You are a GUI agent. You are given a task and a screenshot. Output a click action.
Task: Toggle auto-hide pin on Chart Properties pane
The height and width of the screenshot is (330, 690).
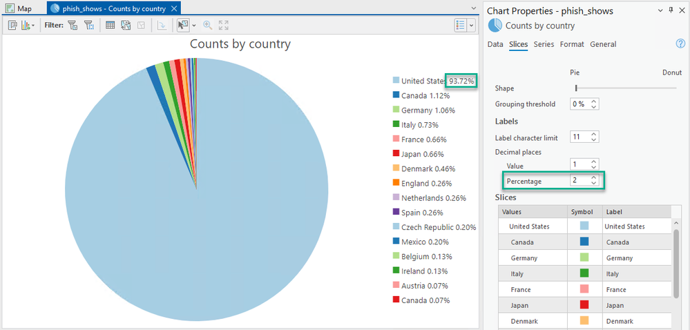click(671, 10)
